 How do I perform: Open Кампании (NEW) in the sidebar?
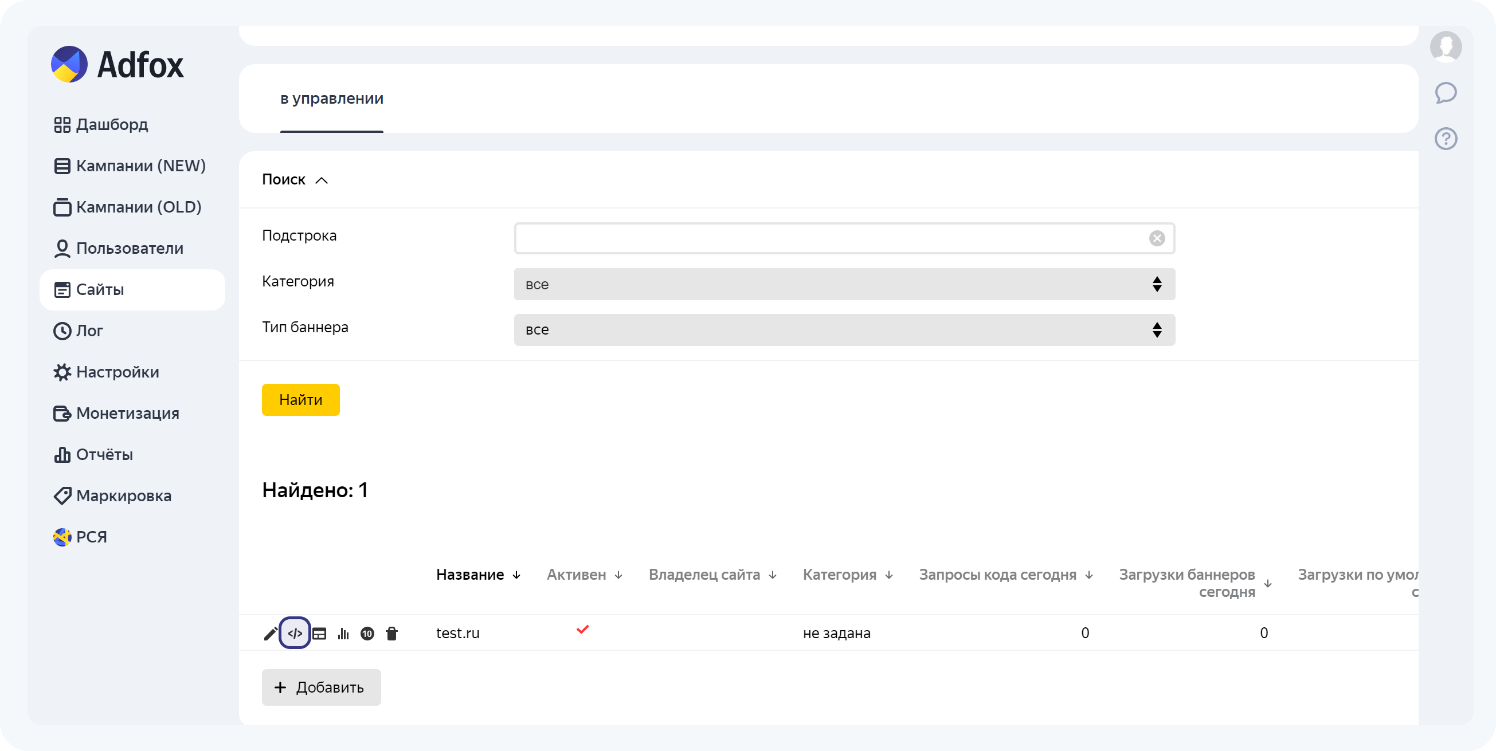click(140, 166)
